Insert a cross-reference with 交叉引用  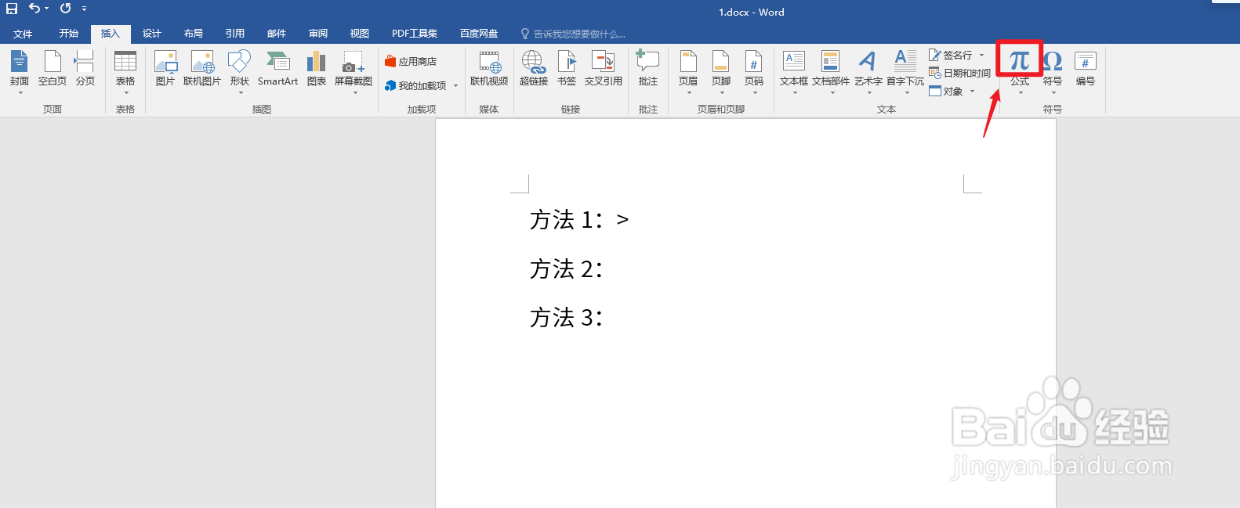[604, 69]
